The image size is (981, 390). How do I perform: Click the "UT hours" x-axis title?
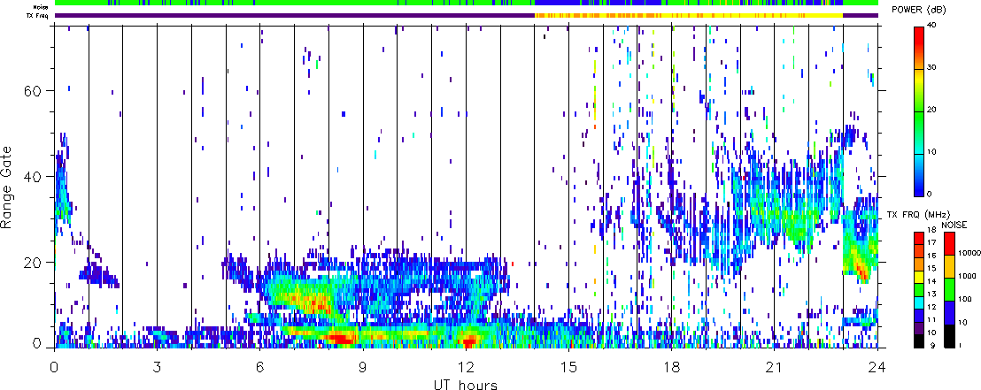[x=466, y=385]
